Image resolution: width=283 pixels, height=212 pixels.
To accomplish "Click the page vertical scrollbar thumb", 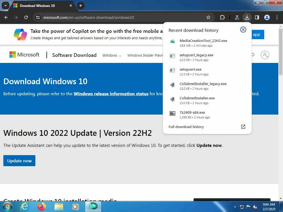I will [x=281, y=52].
